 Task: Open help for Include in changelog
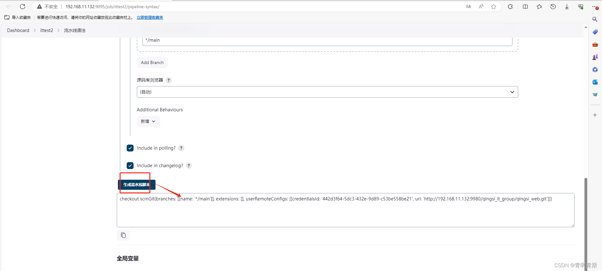[x=189, y=166]
